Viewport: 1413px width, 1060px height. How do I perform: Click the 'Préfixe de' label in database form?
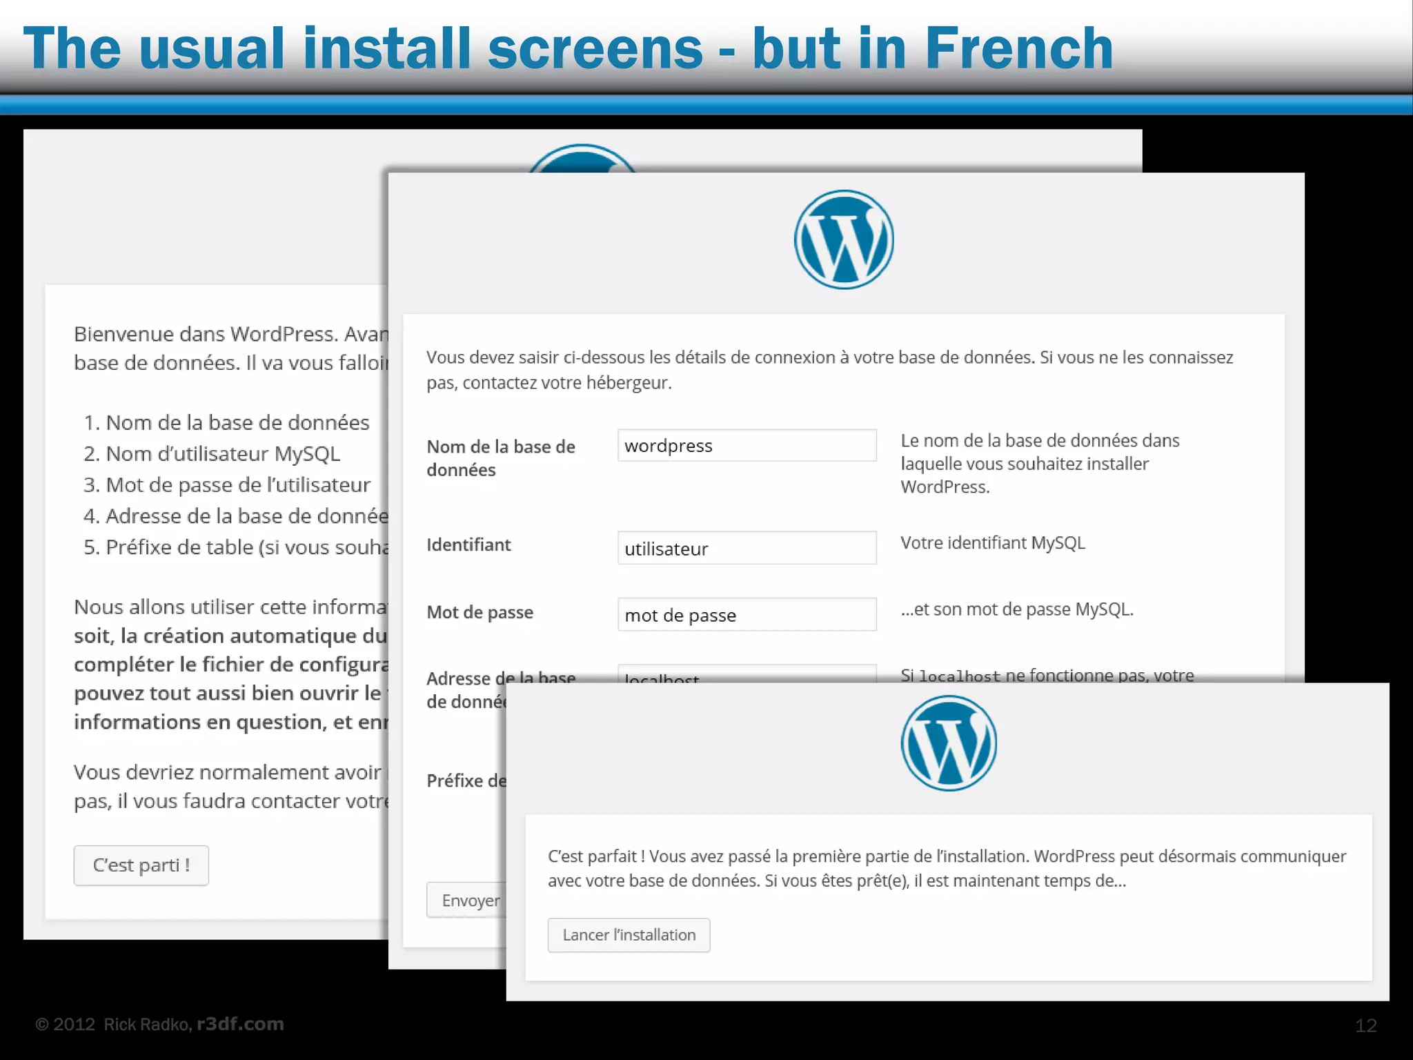click(466, 781)
